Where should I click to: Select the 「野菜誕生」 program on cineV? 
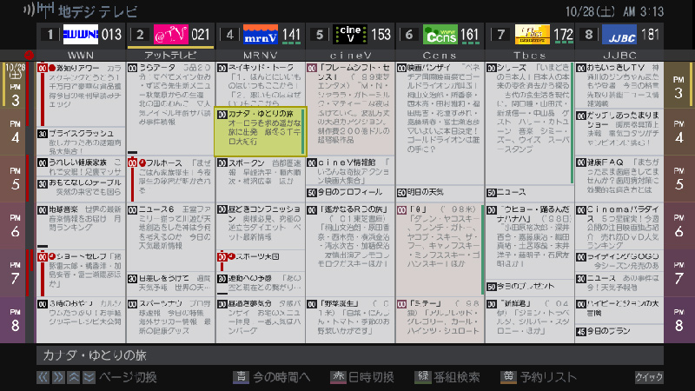350,320
